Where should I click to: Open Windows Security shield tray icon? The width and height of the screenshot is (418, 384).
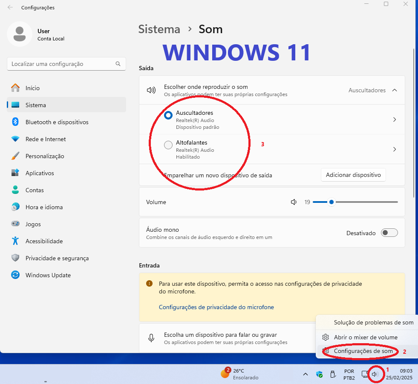319,374
